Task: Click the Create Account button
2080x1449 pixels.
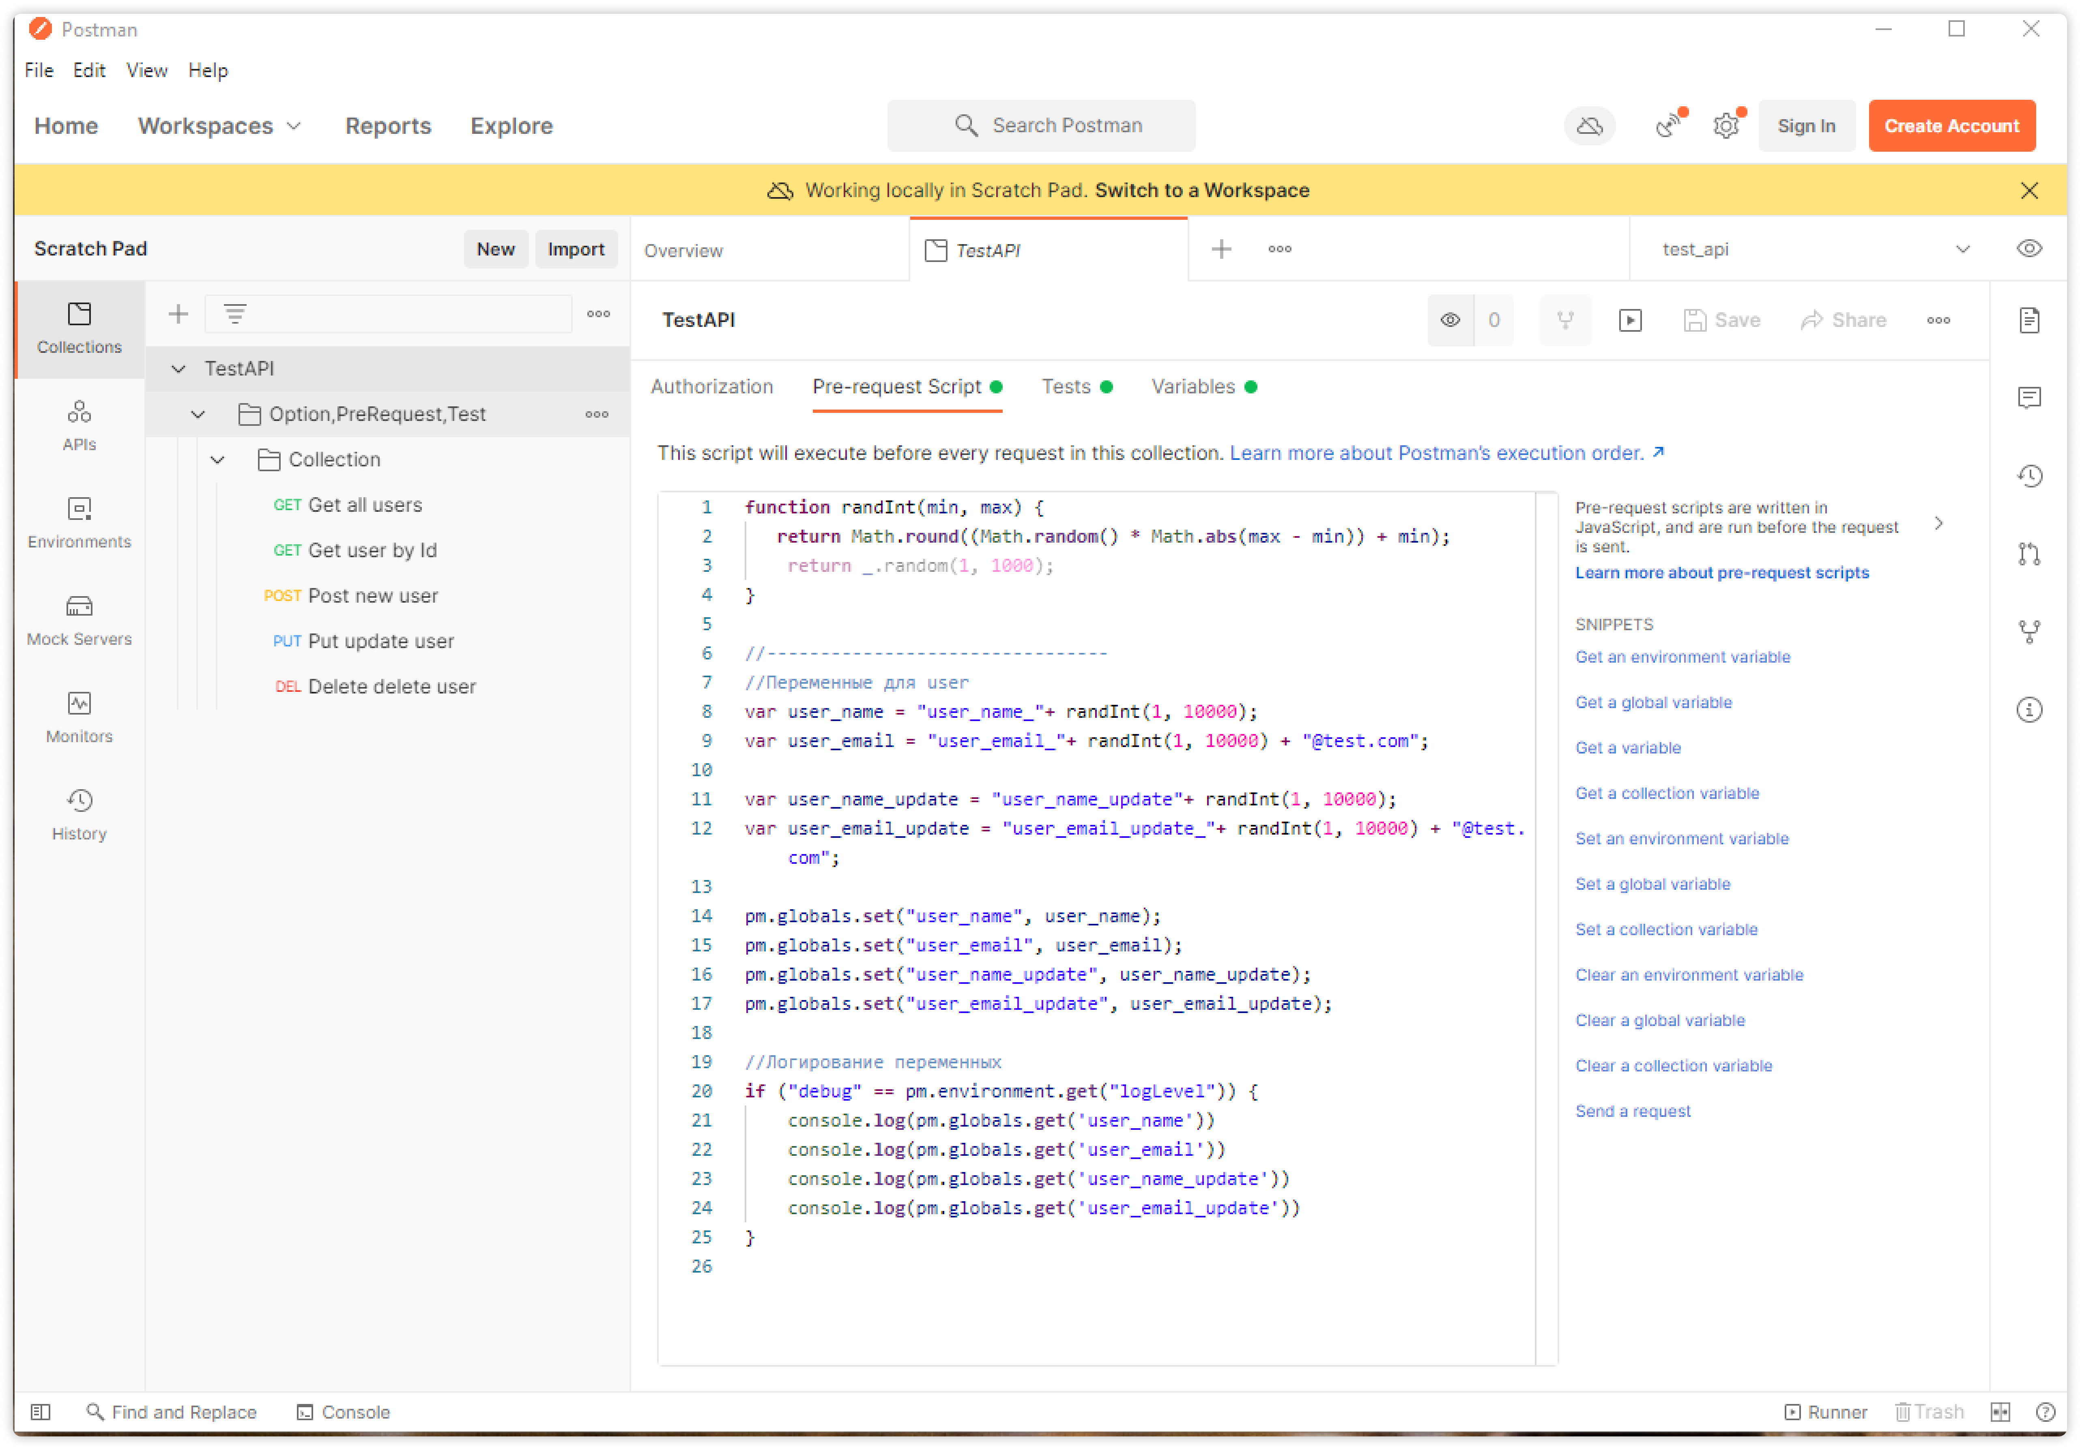Action: 1951,126
